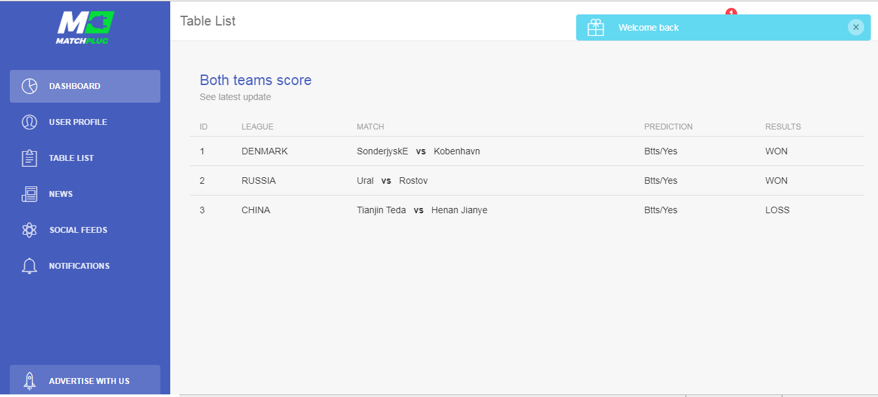The width and height of the screenshot is (878, 397).
Task: Navigate to Social Feeds section
Action: coord(78,230)
